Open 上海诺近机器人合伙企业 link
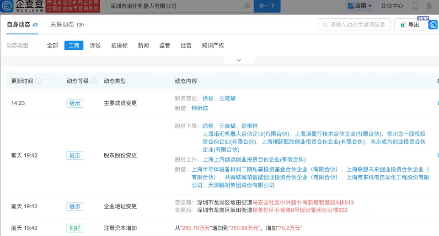 (x=246, y=134)
